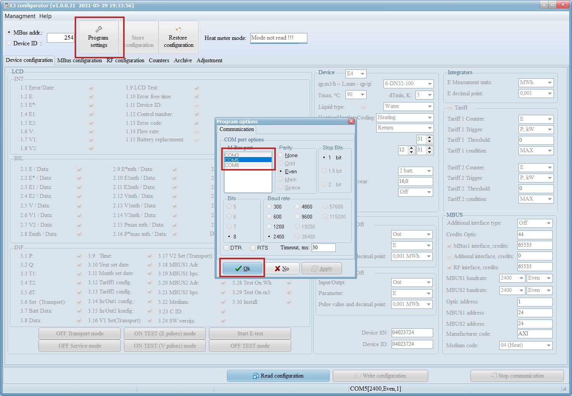The height and width of the screenshot is (396, 572).
Task: Click the Program settings wrench button
Action: (x=98, y=37)
